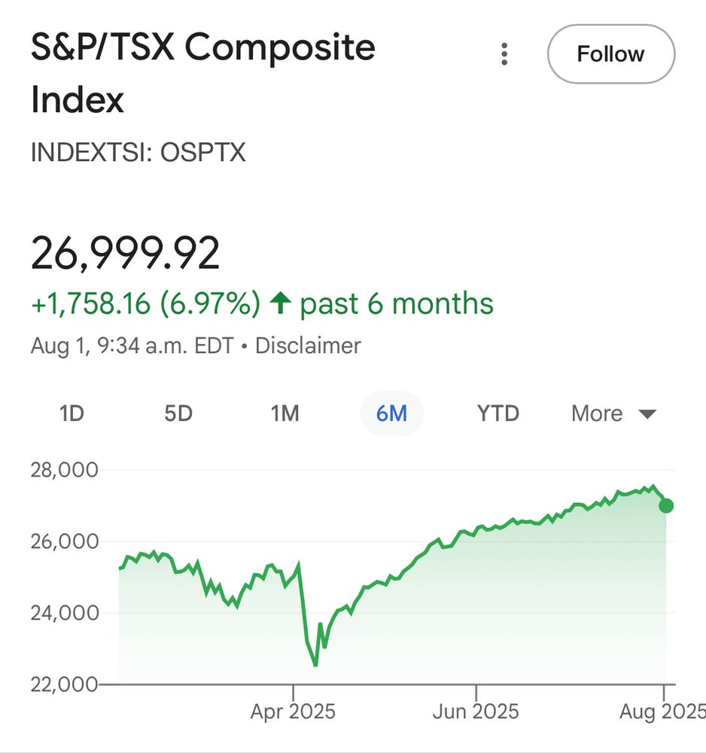Click the 26,999.92 index value
This screenshot has height=753, width=706.
(125, 253)
